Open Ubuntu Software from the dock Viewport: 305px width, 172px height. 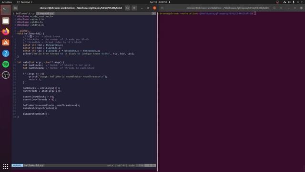[6, 43]
